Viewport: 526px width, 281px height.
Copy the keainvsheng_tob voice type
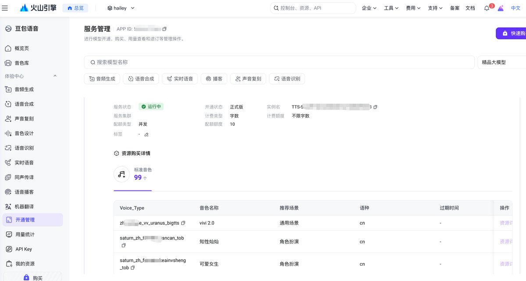133,267
